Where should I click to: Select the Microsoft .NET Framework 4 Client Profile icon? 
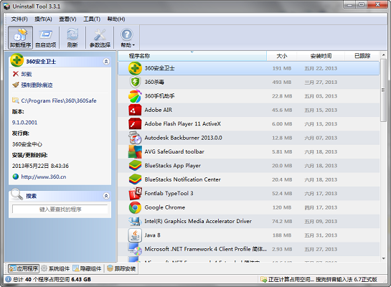(135, 249)
